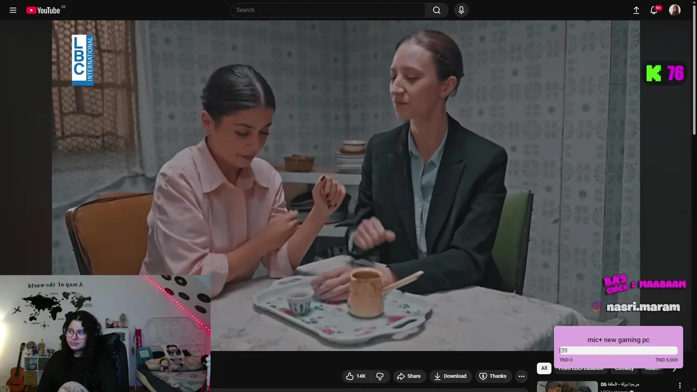This screenshot has width=697, height=392.
Task: Click the search magnifier button
Action: [x=437, y=10]
